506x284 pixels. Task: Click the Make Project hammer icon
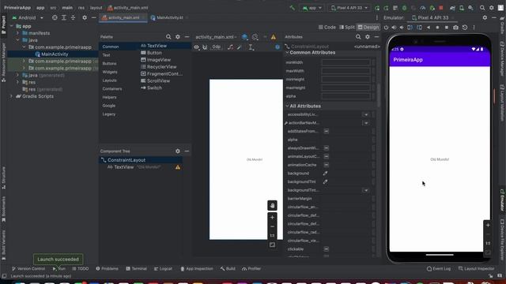tap(292, 8)
